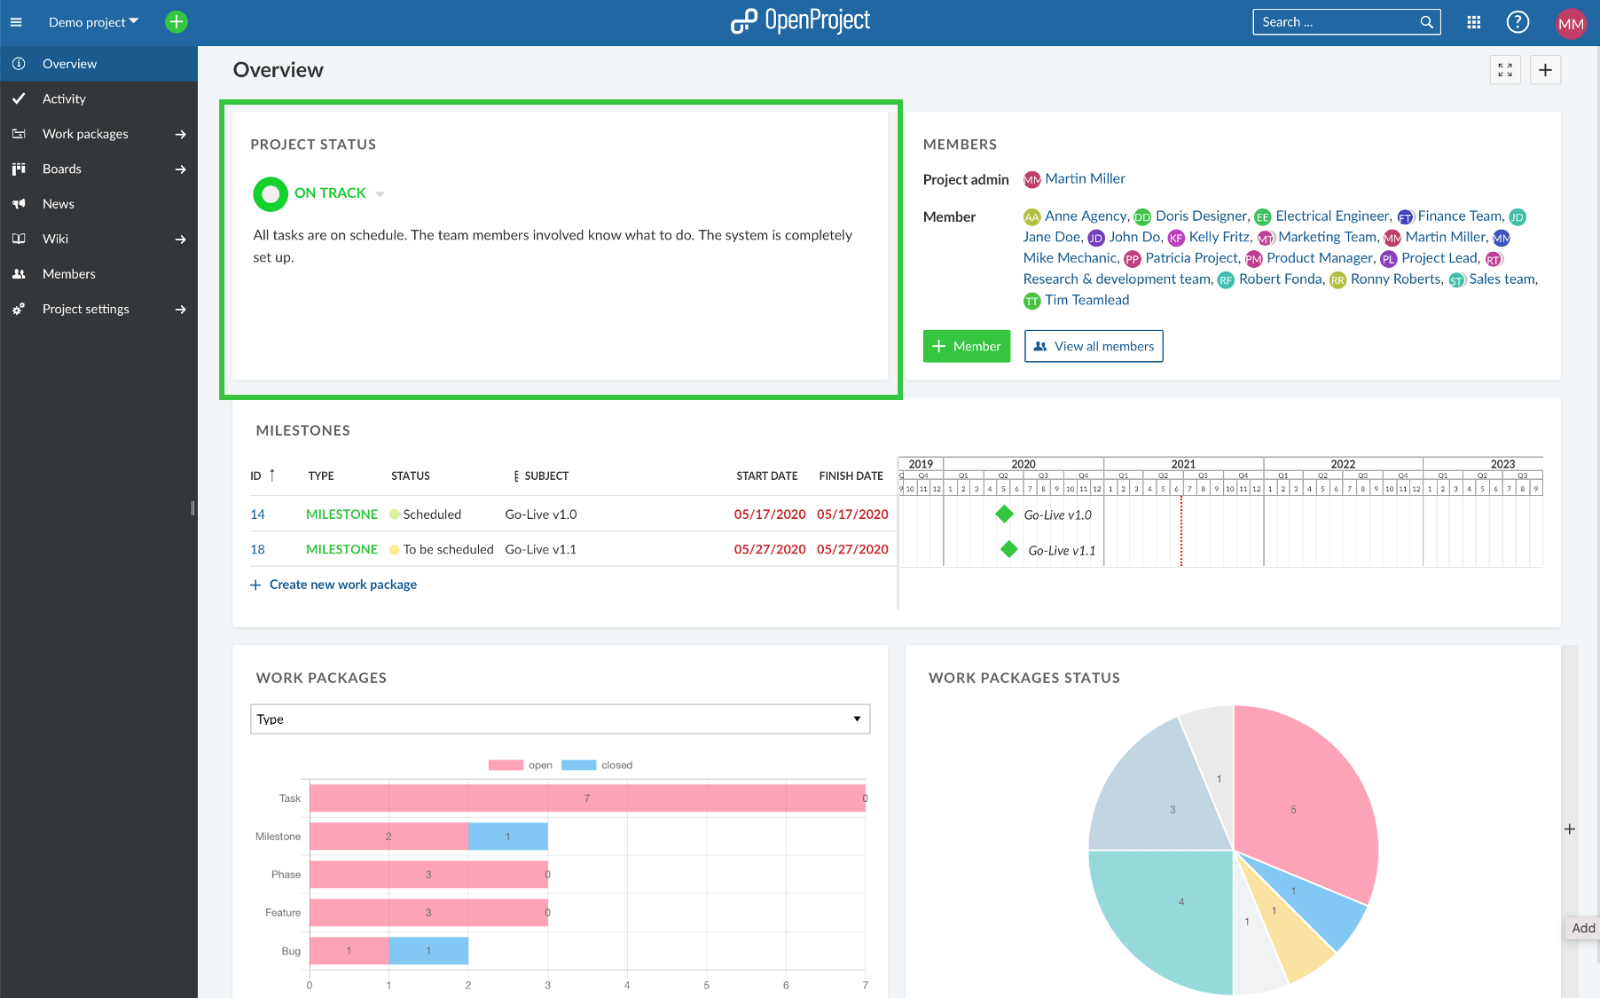Screen dimensions: 1600x998
Task: Click Create new work package link
Action: pyautogui.click(x=342, y=585)
